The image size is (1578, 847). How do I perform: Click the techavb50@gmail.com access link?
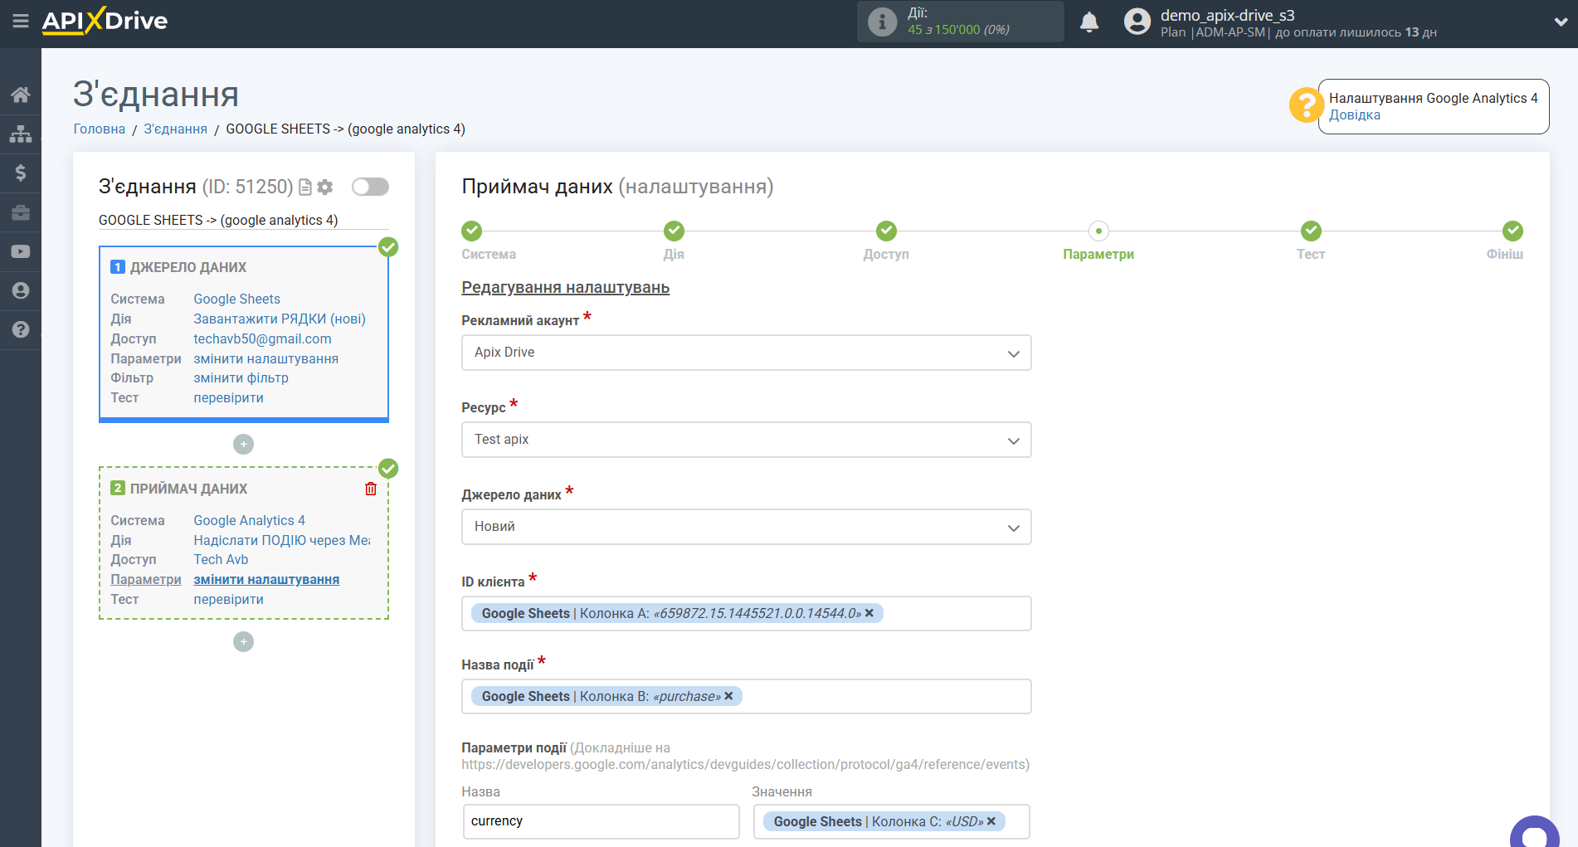coord(262,338)
